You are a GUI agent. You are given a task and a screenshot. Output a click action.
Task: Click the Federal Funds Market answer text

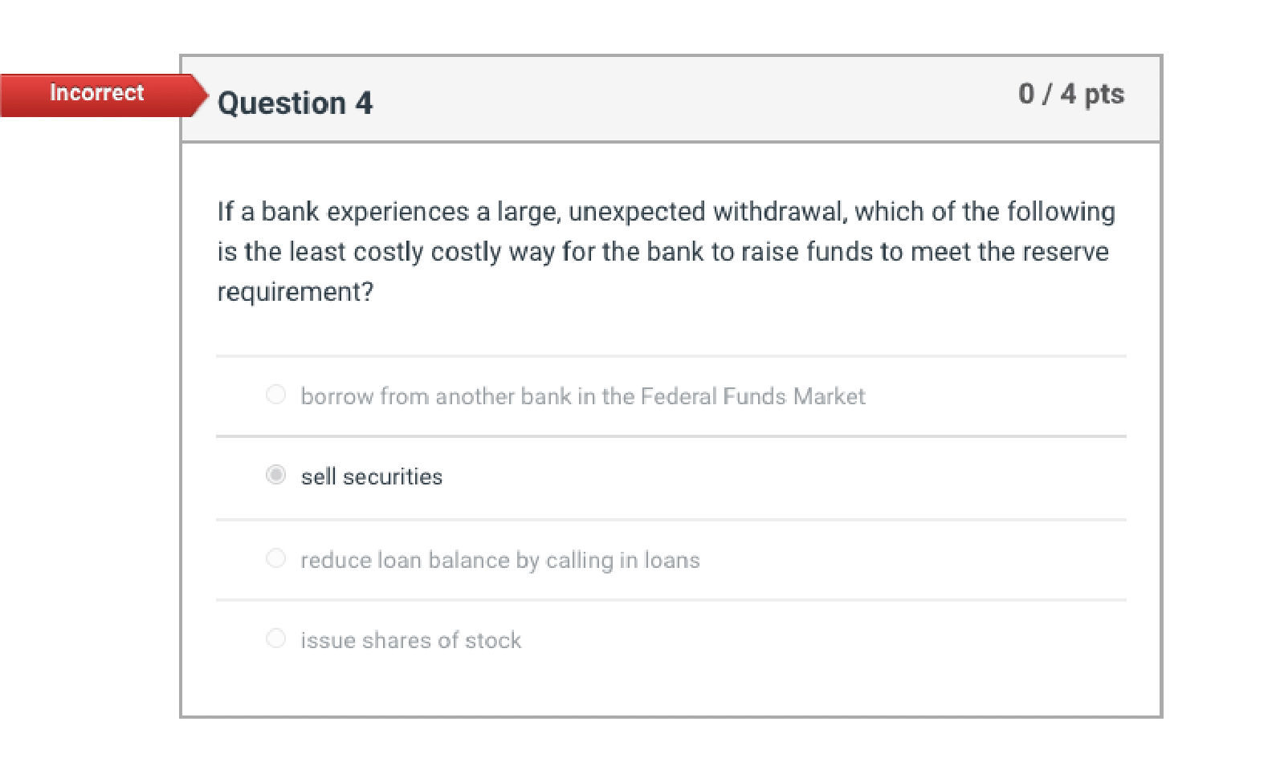point(582,396)
